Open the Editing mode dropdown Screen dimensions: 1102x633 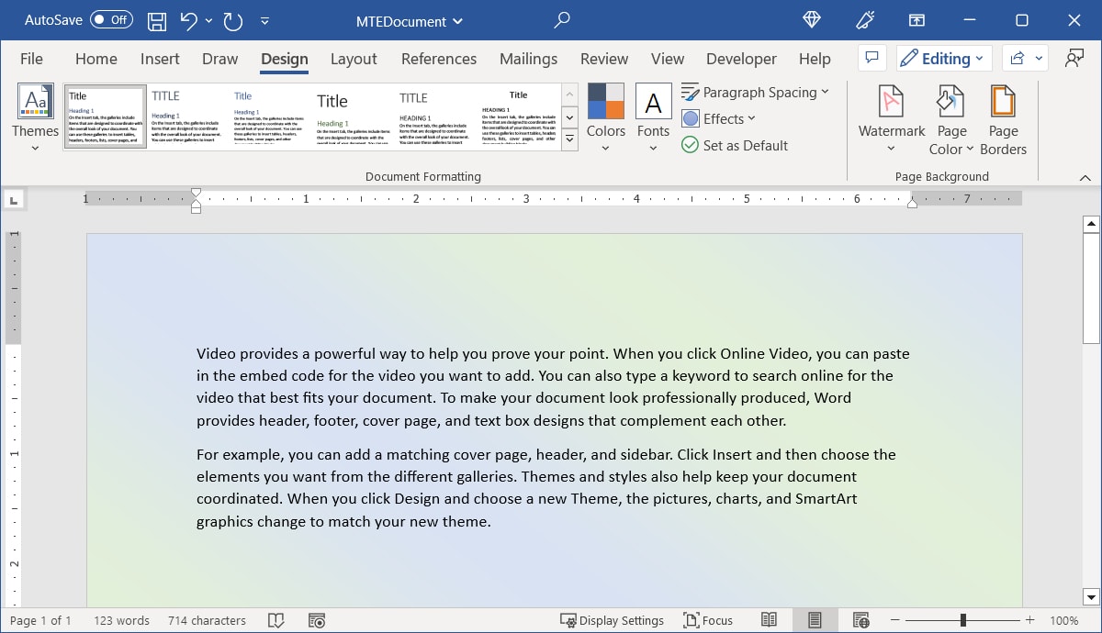pos(943,58)
